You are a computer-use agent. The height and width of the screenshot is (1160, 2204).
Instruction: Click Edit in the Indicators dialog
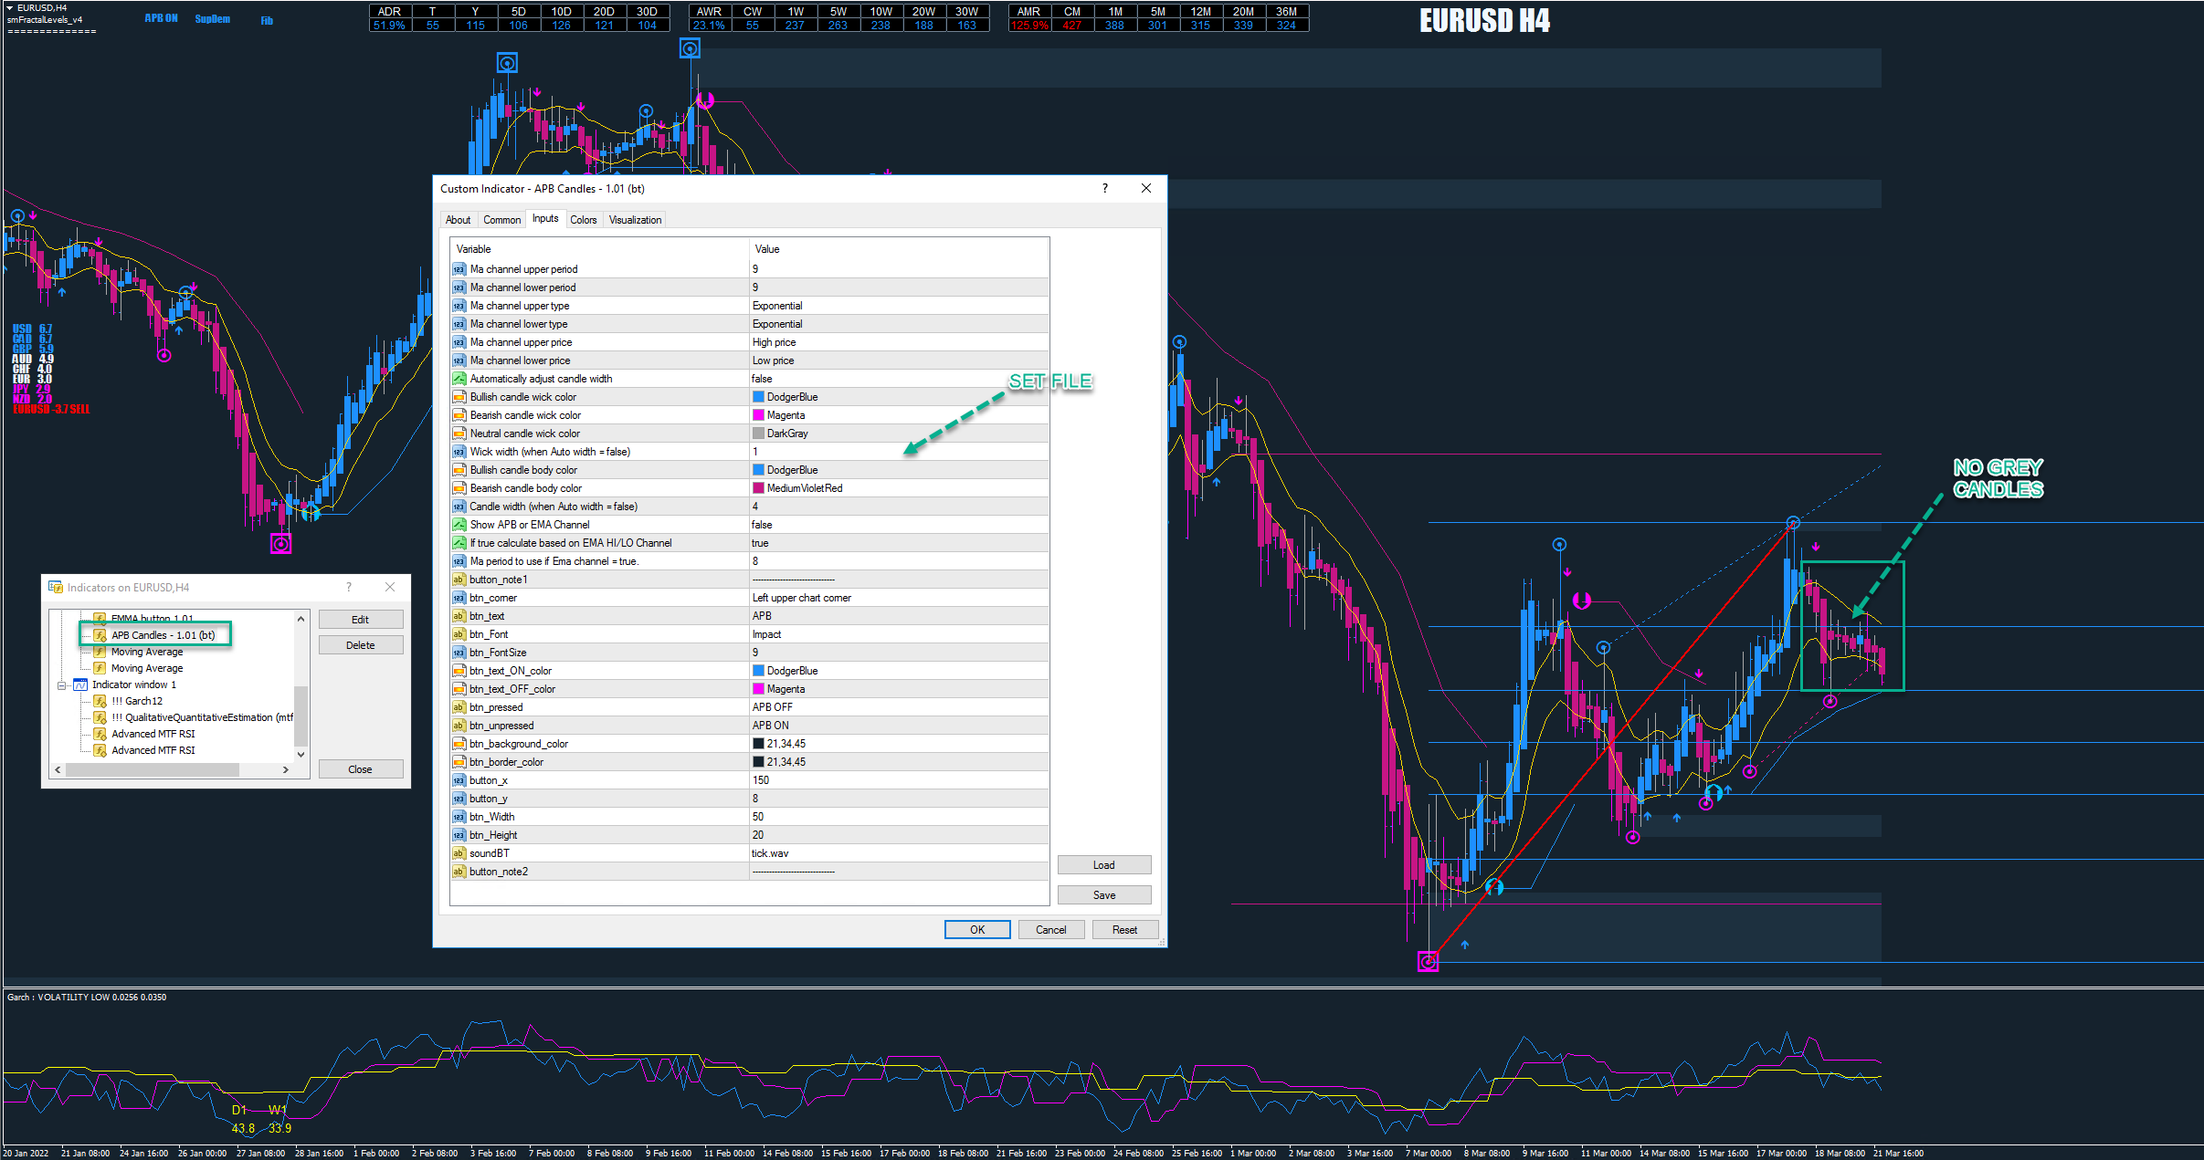point(360,620)
